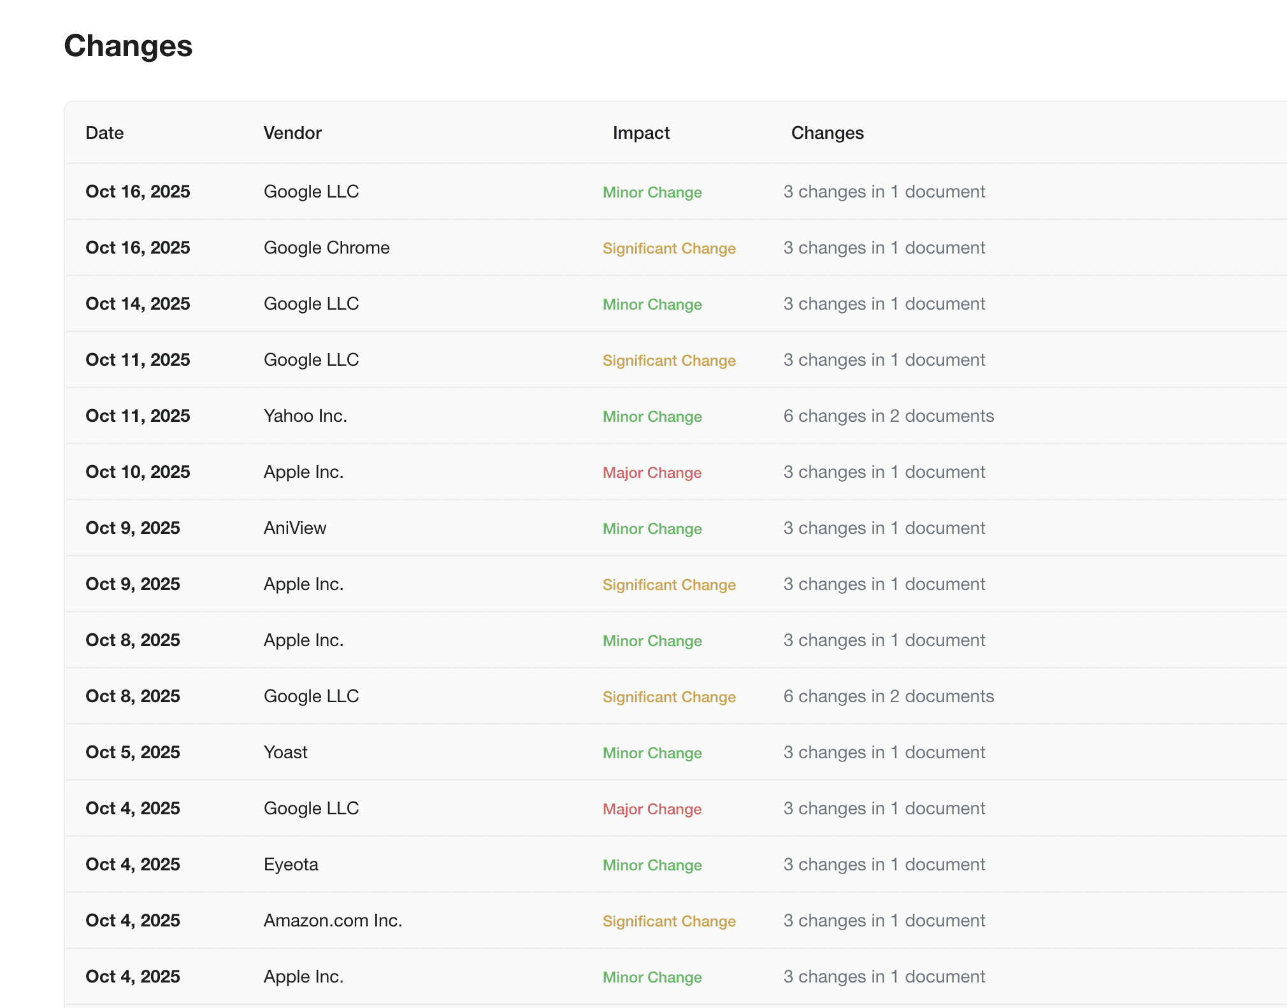
Task: Click the Impact column header
Action: (641, 133)
